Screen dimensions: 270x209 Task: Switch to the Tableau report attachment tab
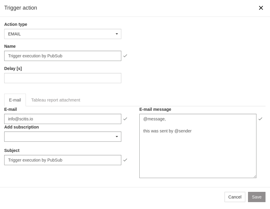click(x=56, y=100)
